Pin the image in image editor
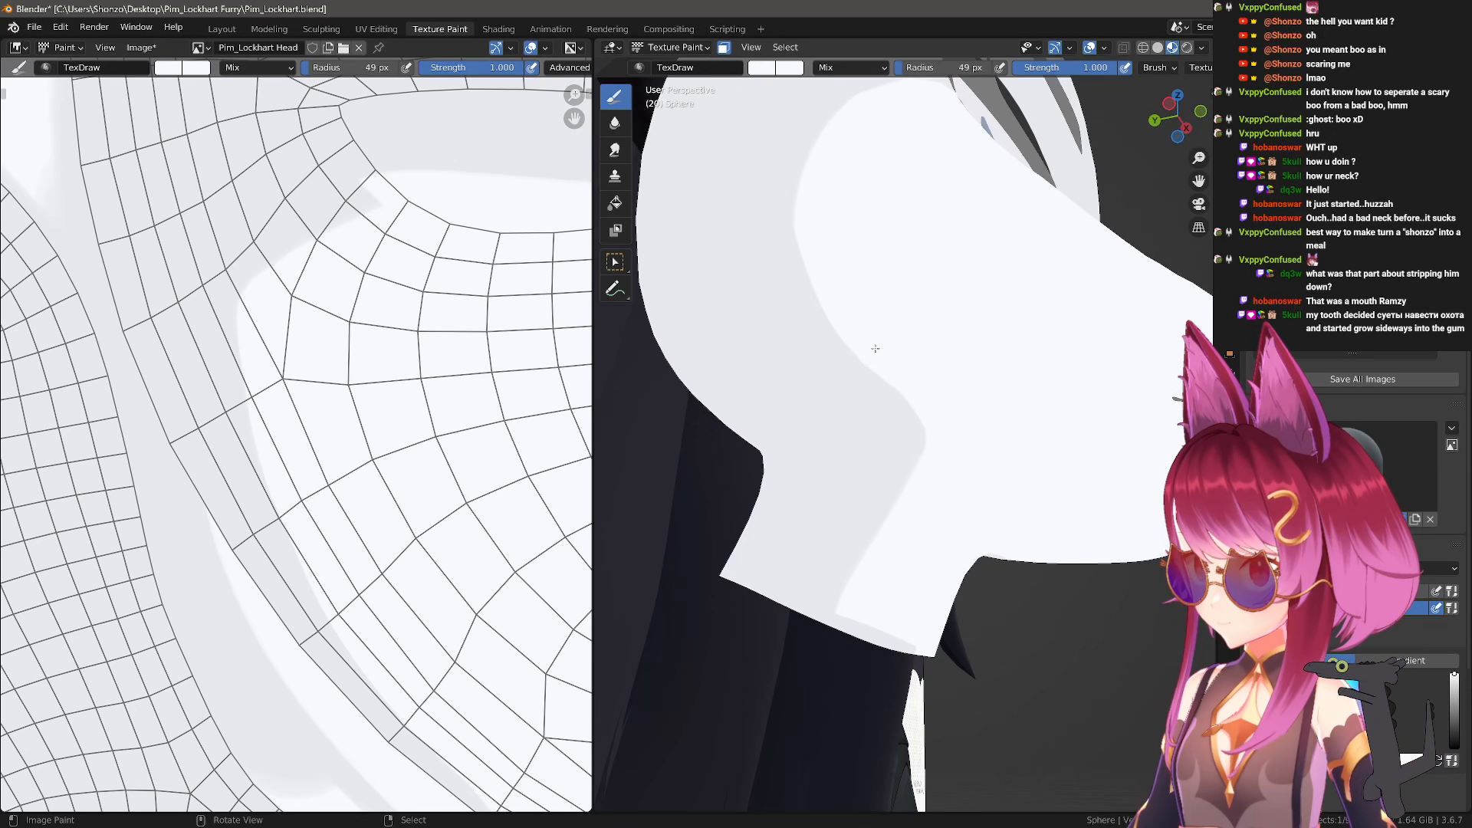 coord(379,48)
